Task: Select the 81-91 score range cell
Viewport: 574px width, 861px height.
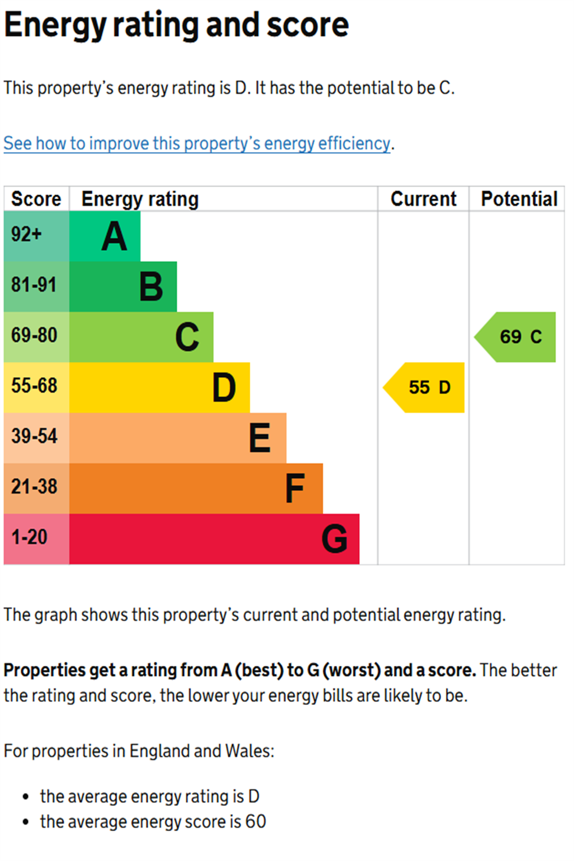Action: [x=36, y=286]
